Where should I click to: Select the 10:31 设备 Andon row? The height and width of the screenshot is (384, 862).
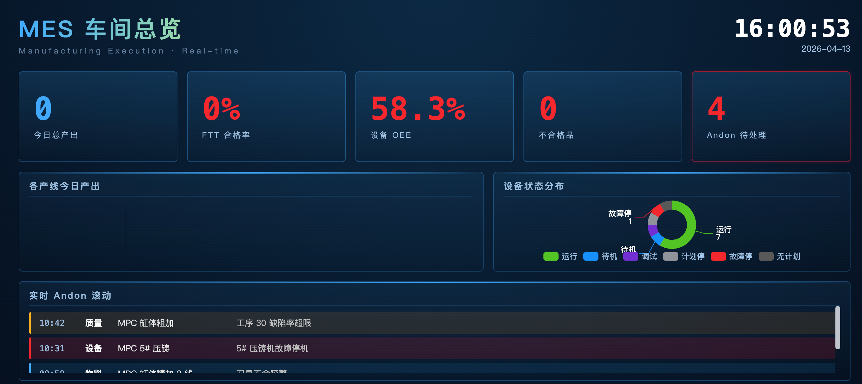point(432,348)
